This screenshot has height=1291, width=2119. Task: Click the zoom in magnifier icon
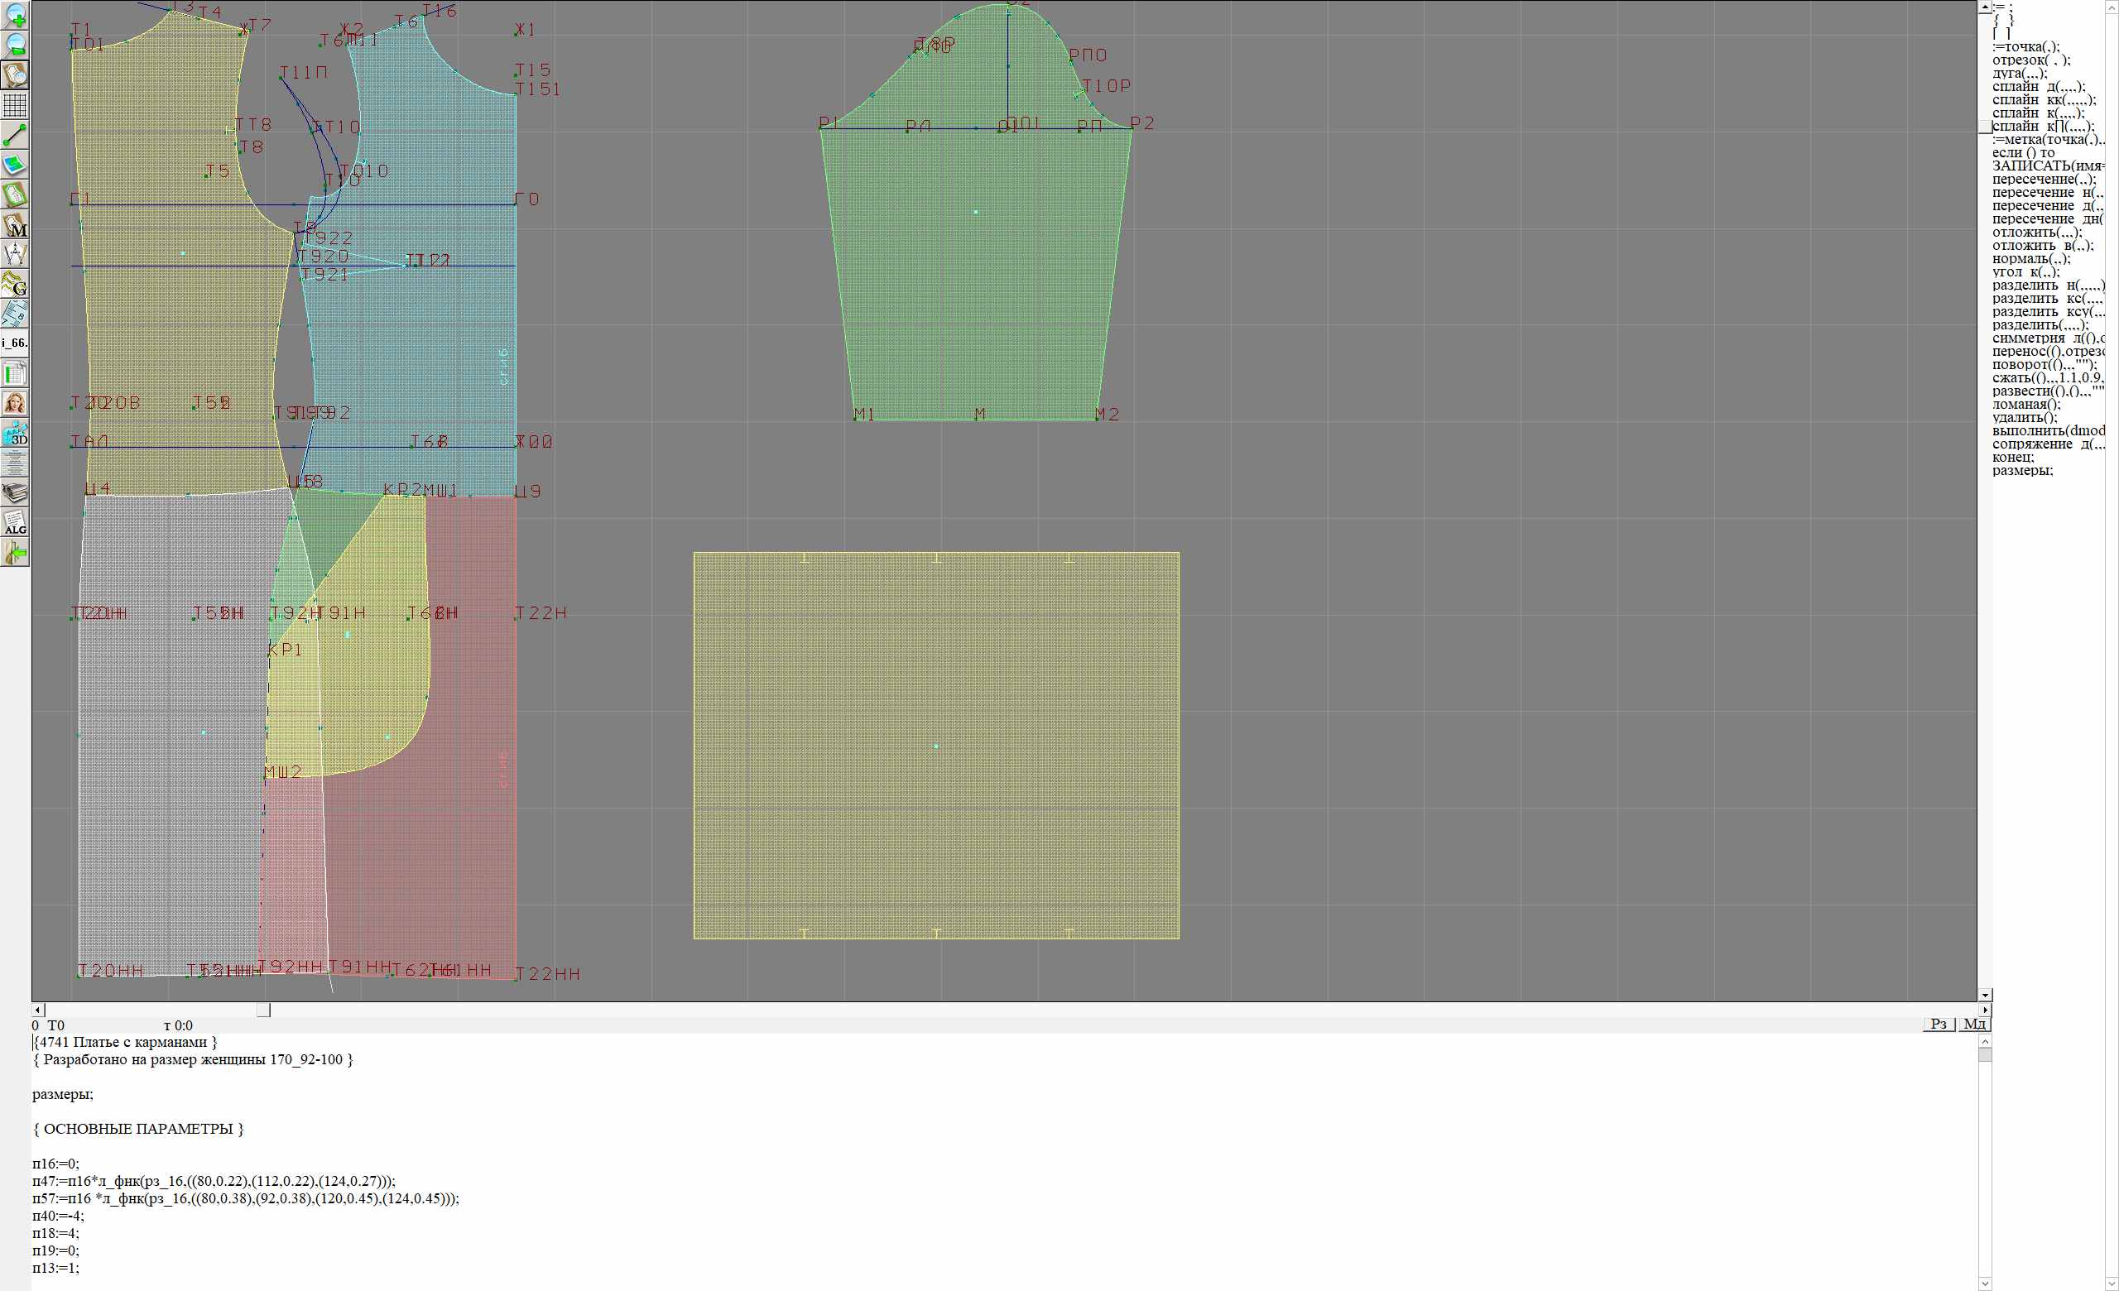[x=16, y=16]
